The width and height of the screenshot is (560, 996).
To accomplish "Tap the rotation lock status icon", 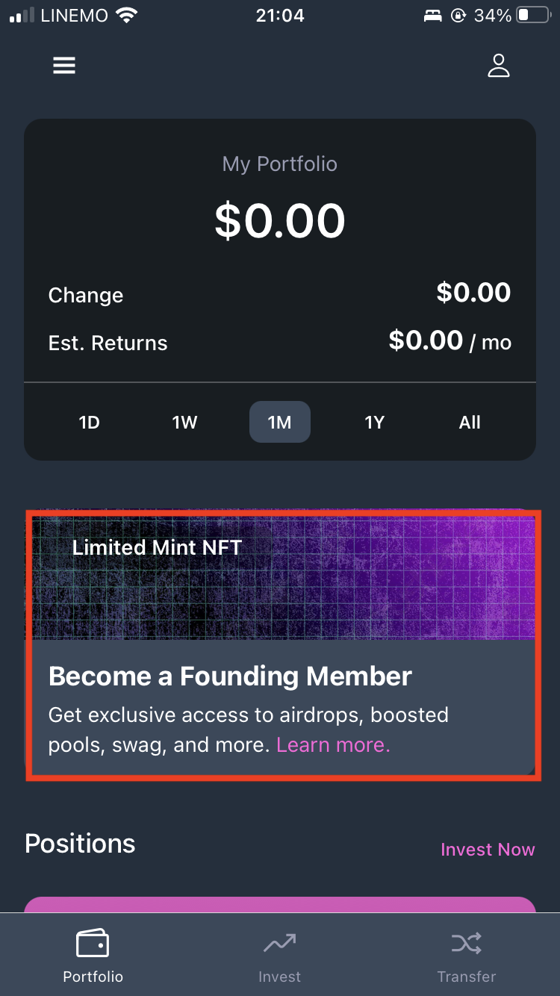I will tap(458, 16).
